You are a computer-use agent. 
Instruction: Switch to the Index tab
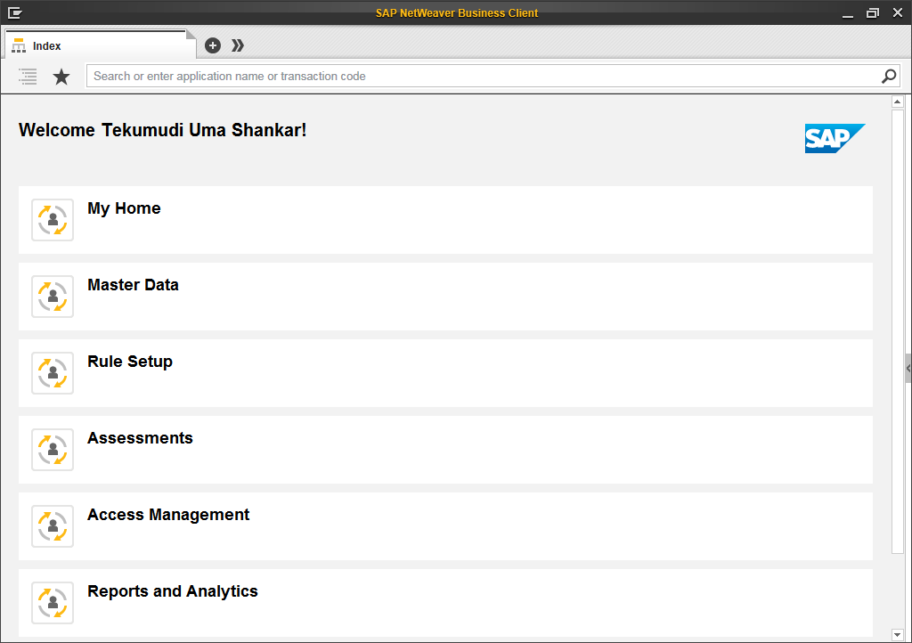click(49, 45)
